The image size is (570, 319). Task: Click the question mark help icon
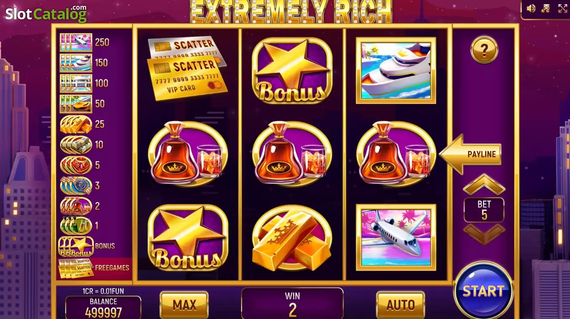click(x=484, y=50)
